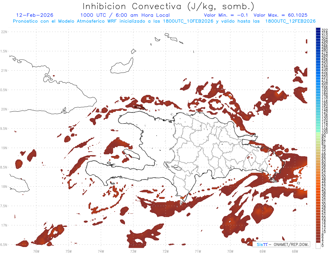Select the darkest blue swatch atop the colorbar

click(x=318, y=29)
